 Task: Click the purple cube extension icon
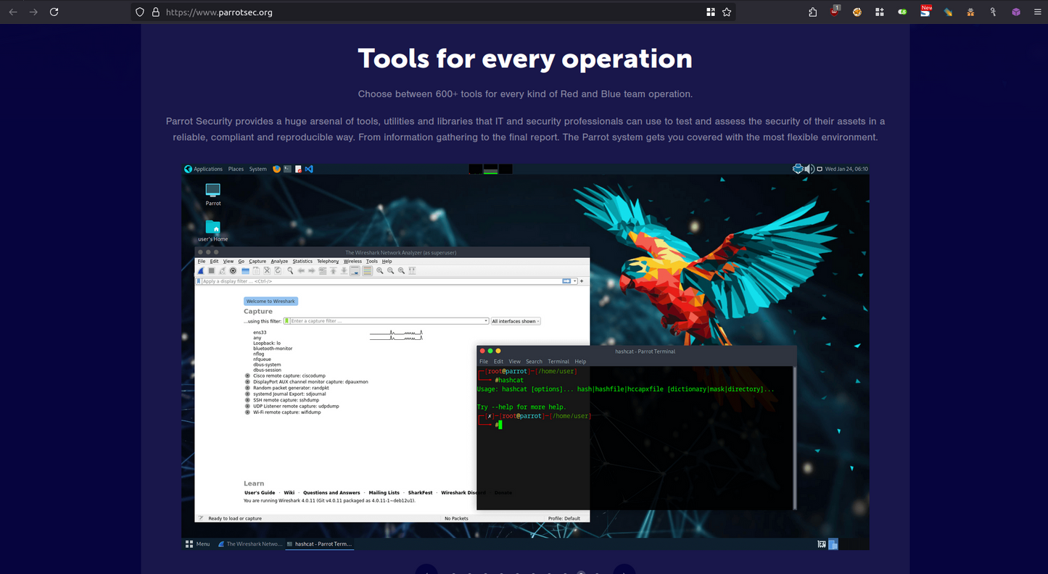pos(1016,12)
